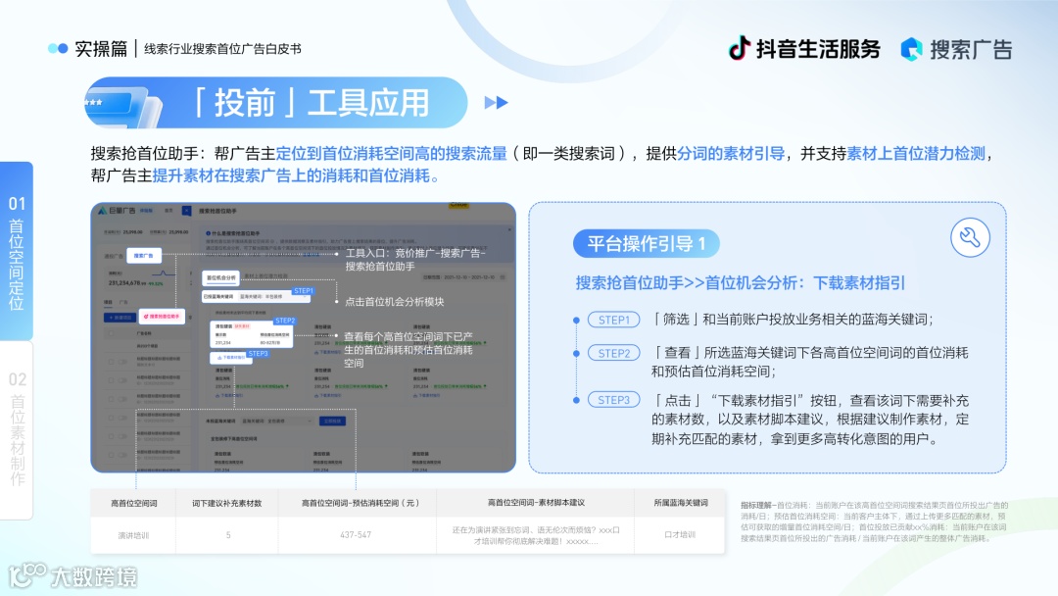Open the 首位机会分析 tab
The image size is (1058, 596).
click(220, 277)
